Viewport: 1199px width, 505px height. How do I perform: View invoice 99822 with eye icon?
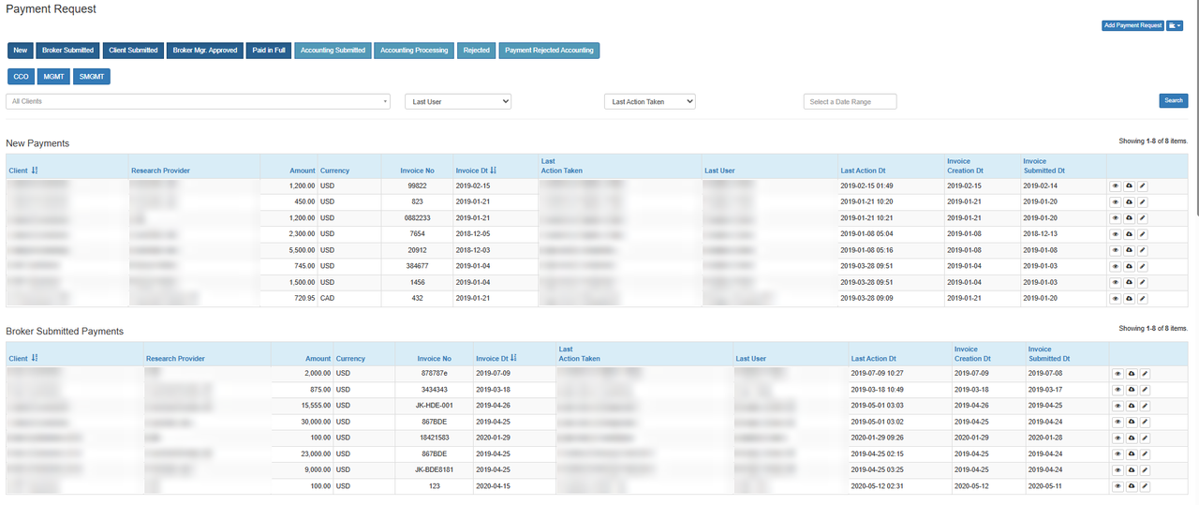click(x=1116, y=186)
